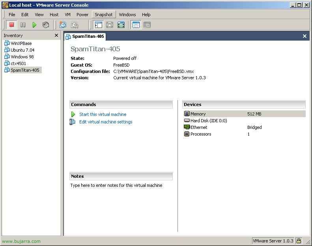Click the Memory device label
Image resolution: width=312 pixels, height=246 pixels.
tap(198, 114)
